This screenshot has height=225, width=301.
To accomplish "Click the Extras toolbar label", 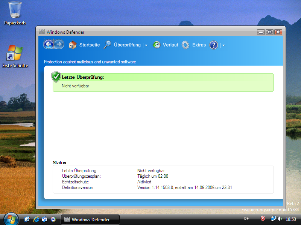I will click(x=199, y=45).
